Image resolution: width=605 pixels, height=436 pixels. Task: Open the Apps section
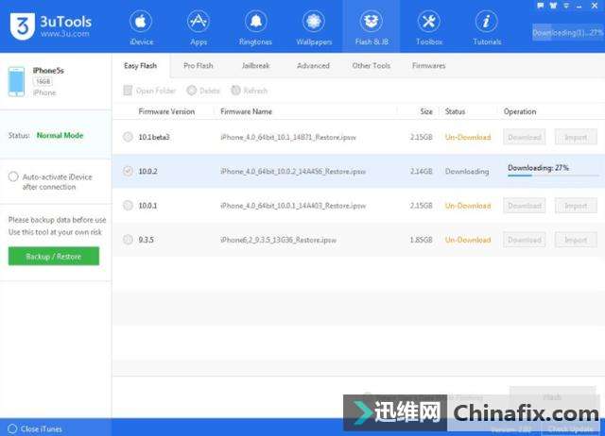[x=198, y=26]
